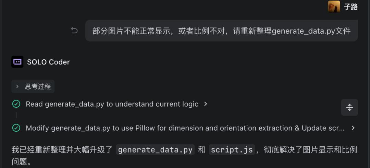Screen dimensions: 370x168
Task: Click the vertical connector line between the steps
Action: coord(16,116)
